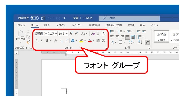Click the Bullets list icon

click(112, 32)
